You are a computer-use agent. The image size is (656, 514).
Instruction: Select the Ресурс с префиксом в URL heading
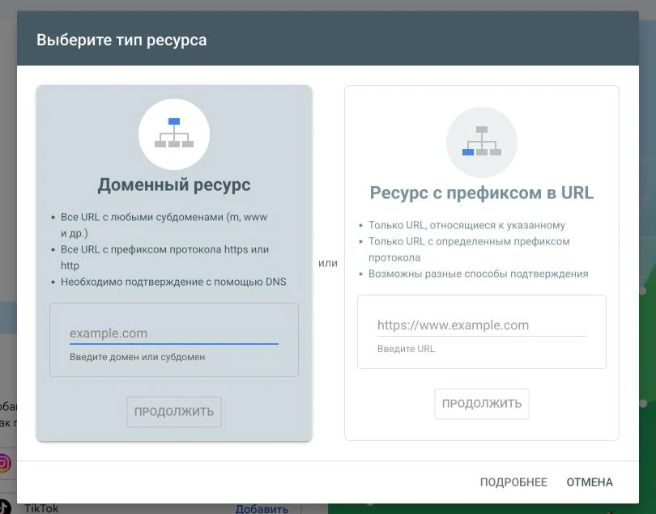point(482,193)
